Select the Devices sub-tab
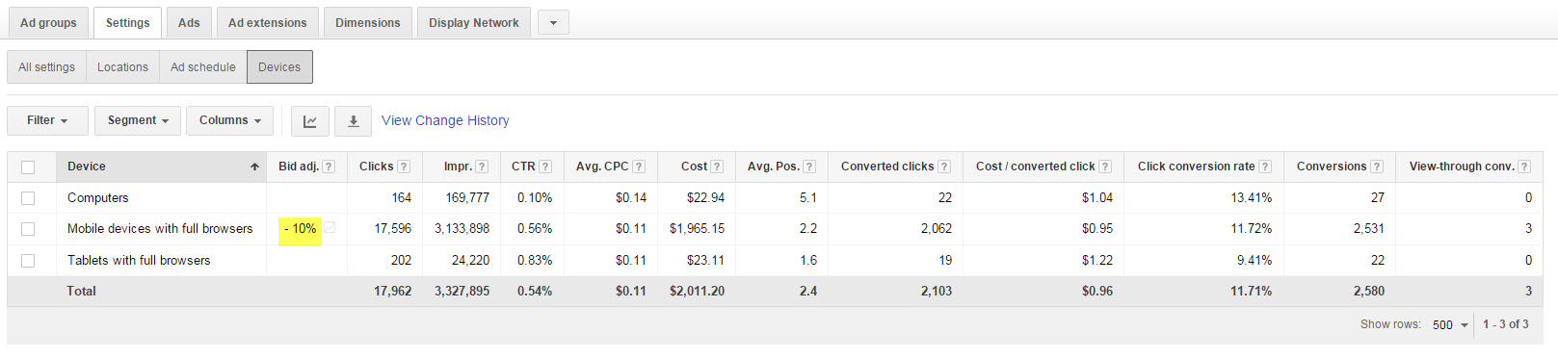Image resolution: width=1558 pixels, height=359 pixels. pyautogui.click(x=279, y=67)
